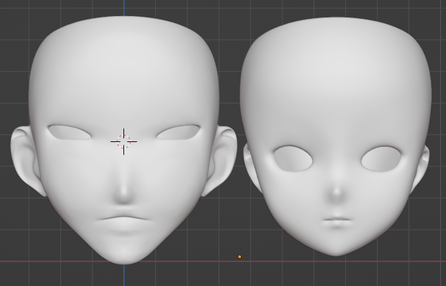Click the right head's round right eye socket
The width and height of the screenshot is (446, 286).
coord(382,157)
